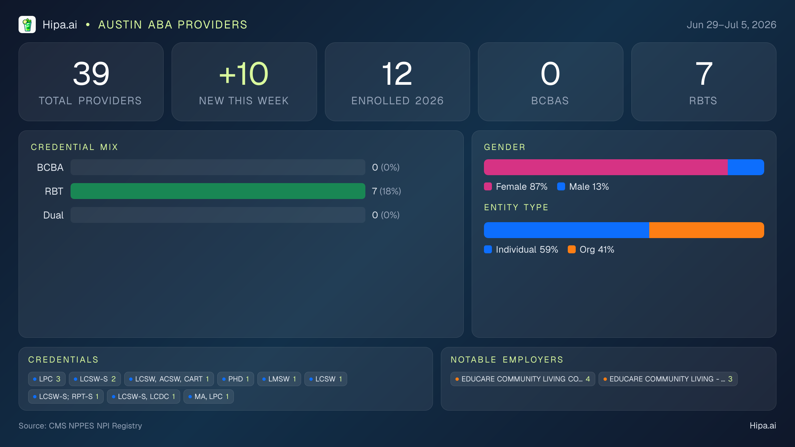Click the blue Male legend swatch
The width and height of the screenshot is (795, 447).
click(561, 186)
